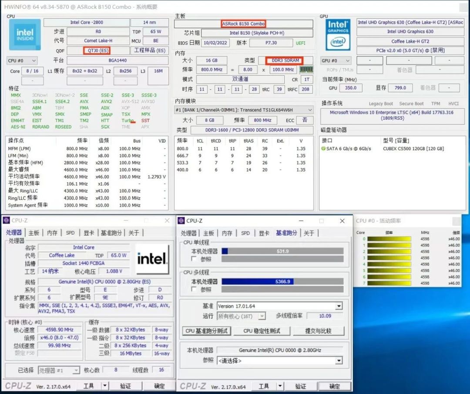
Task: Expand the 工具 arrow in the left CPU-Z window
Action: 105,386
